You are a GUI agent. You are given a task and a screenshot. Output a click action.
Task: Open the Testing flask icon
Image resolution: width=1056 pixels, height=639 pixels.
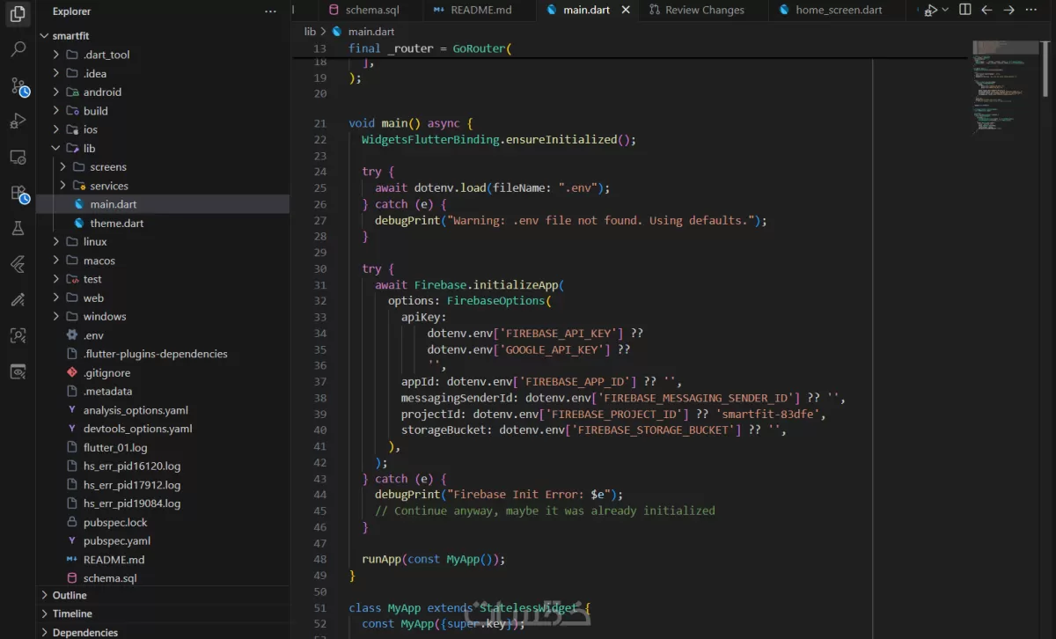point(18,228)
